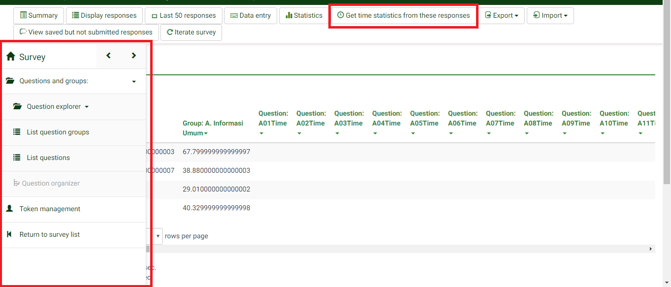Expand the Question explorer caret
Image resolution: width=671 pixels, height=287 pixels.
(87, 106)
